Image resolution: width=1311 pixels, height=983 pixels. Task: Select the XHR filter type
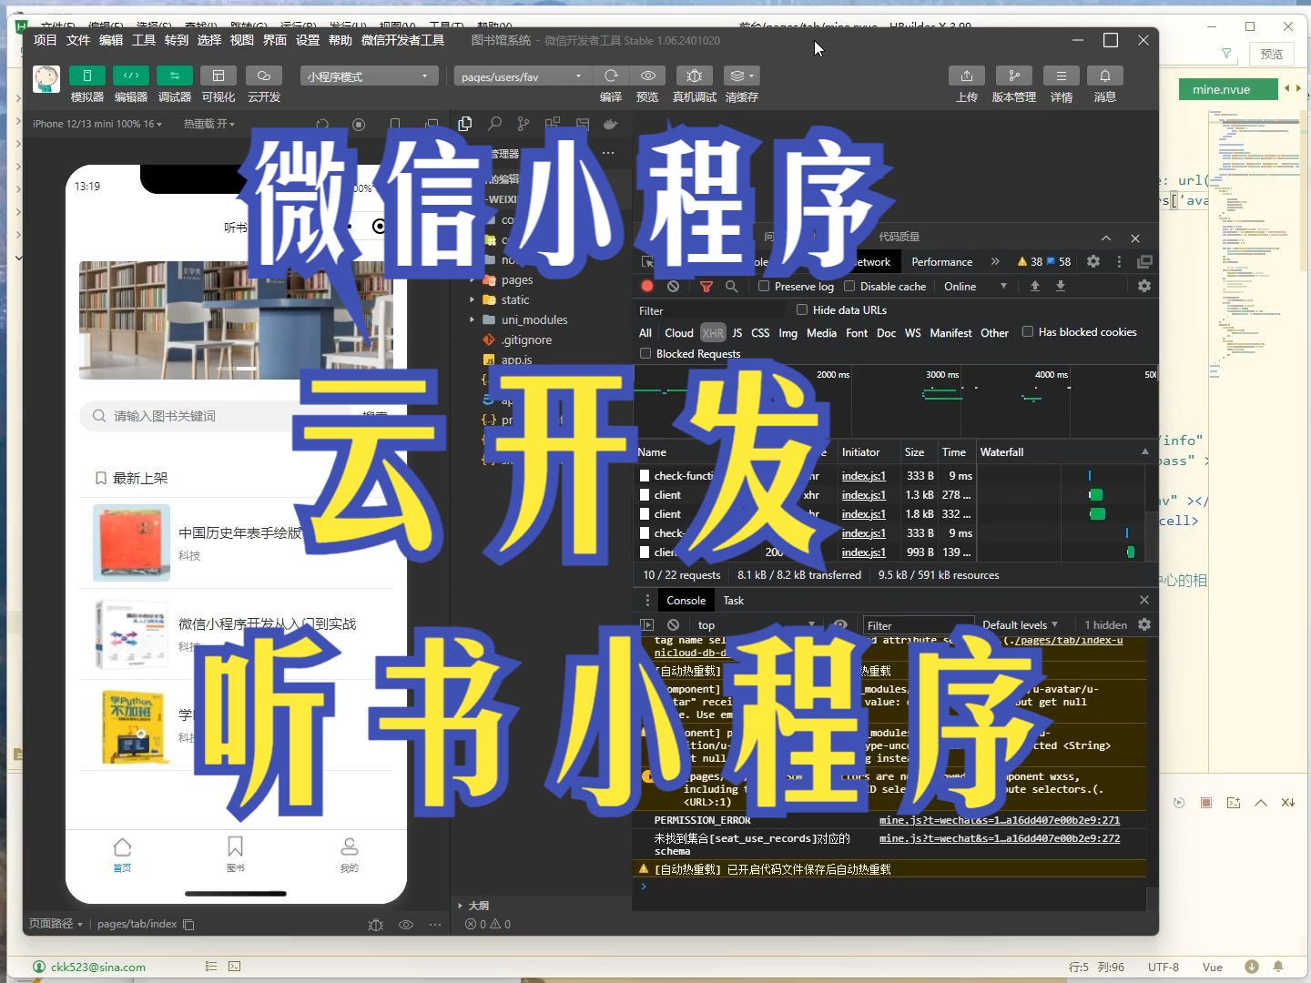coord(713,333)
